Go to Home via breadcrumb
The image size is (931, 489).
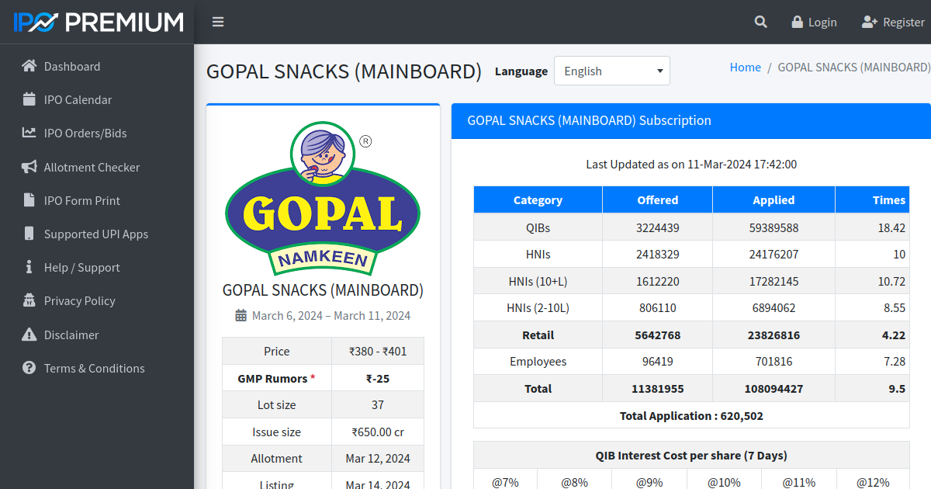tap(745, 67)
